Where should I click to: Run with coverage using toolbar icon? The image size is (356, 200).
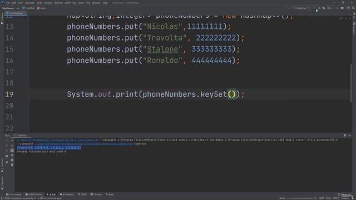click(324, 8)
